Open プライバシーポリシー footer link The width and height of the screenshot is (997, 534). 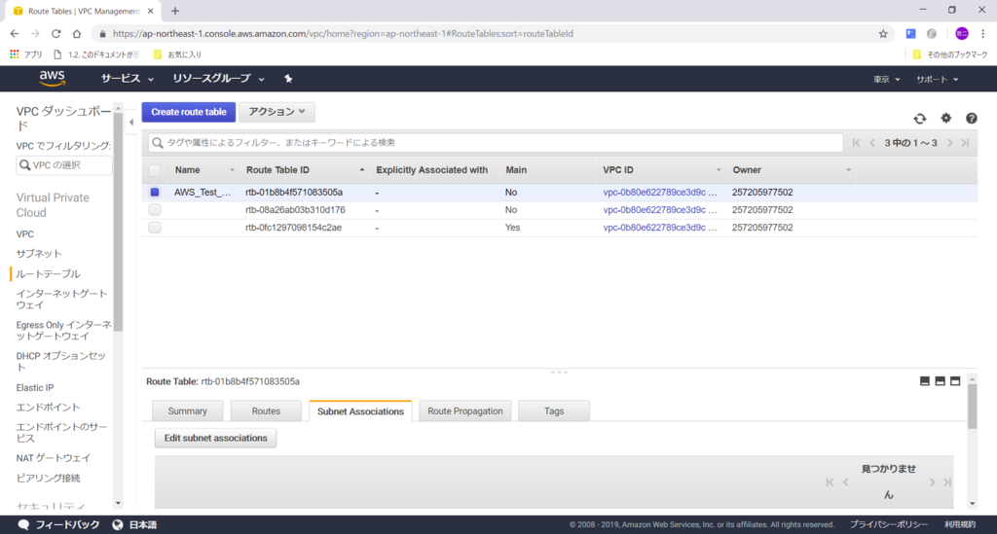click(x=889, y=524)
